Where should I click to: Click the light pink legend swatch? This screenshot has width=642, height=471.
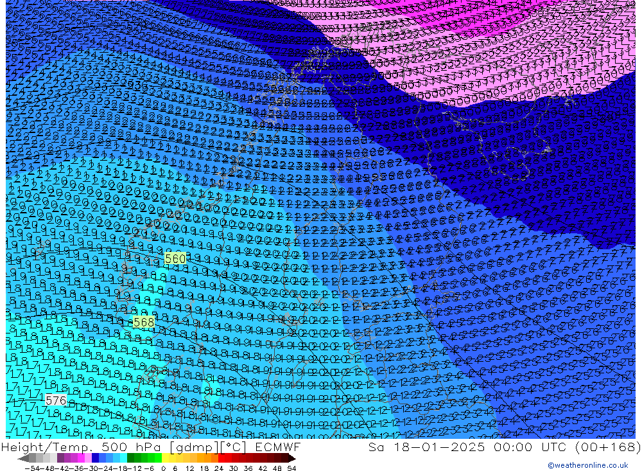tap(88, 458)
